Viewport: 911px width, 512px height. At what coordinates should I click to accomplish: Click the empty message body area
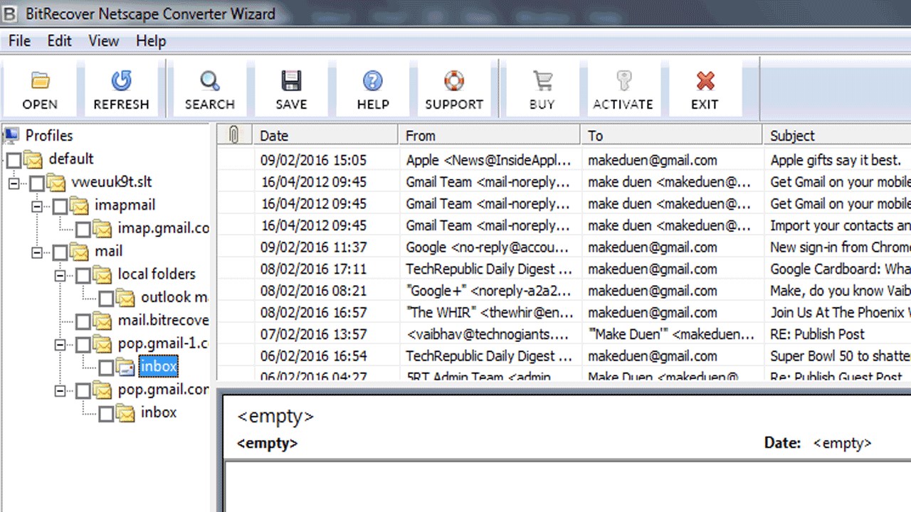(x=568, y=486)
